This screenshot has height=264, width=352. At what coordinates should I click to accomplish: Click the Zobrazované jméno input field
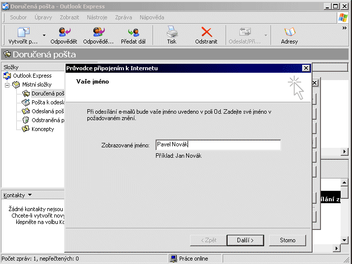[x=218, y=145]
